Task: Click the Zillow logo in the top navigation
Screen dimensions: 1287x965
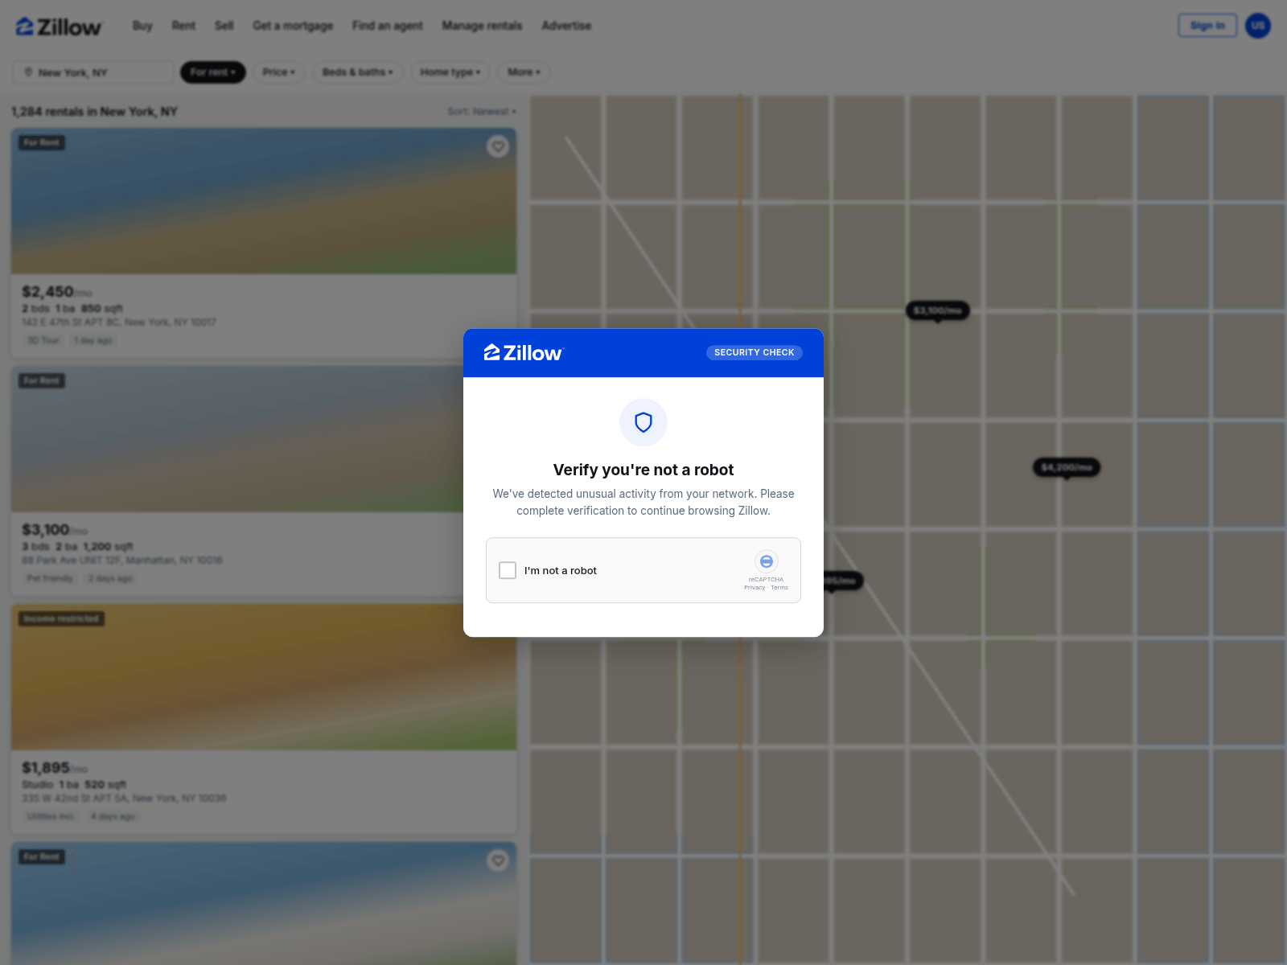Action: click(59, 27)
